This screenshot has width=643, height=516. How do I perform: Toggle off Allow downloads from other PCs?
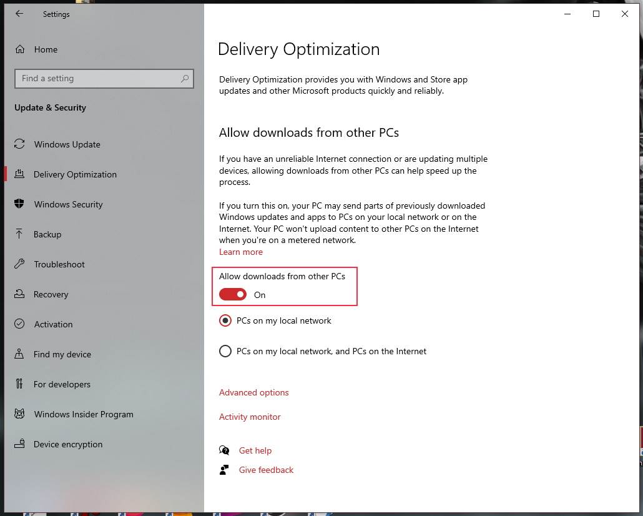point(233,294)
